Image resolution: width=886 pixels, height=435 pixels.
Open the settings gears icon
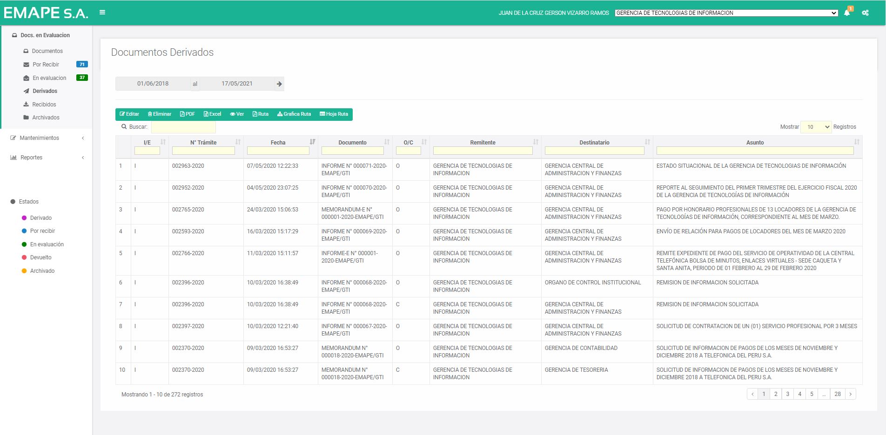865,13
